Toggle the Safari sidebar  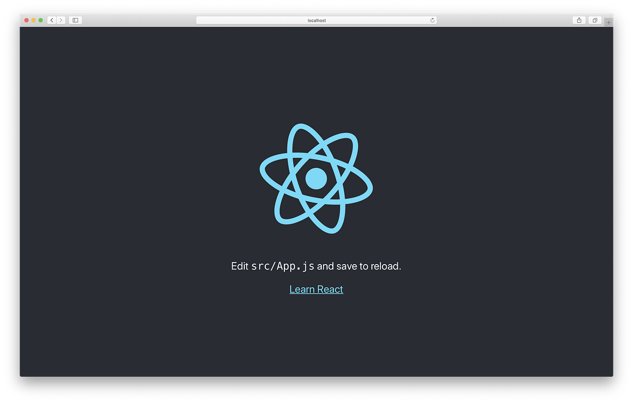[x=74, y=20]
